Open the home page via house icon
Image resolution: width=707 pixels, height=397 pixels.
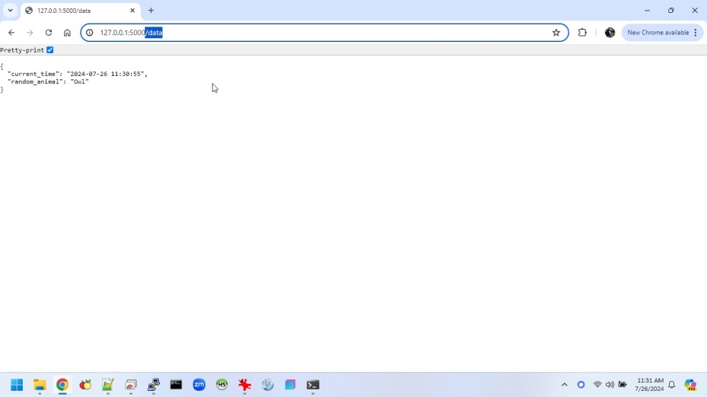tap(67, 33)
